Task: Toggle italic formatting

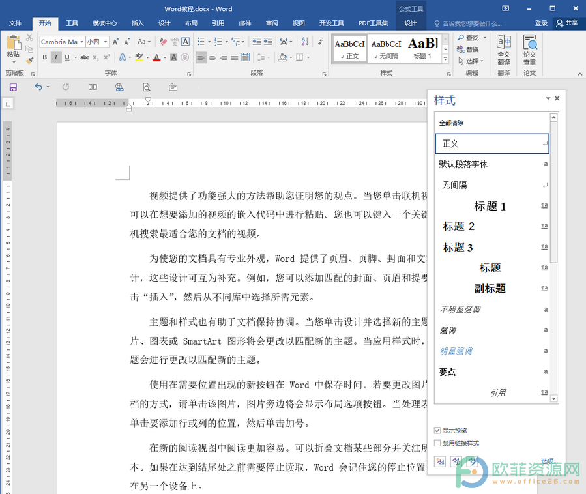Action: (x=55, y=57)
